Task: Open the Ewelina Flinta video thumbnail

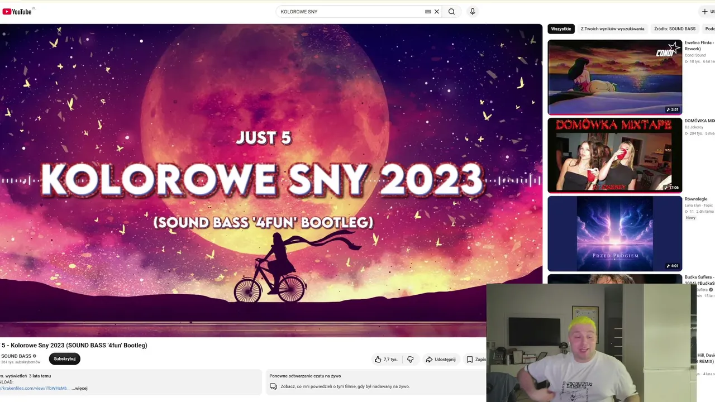Action: tap(614, 77)
